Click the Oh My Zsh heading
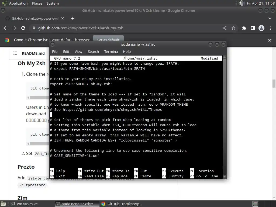276x207 pixels. (32, 63)
